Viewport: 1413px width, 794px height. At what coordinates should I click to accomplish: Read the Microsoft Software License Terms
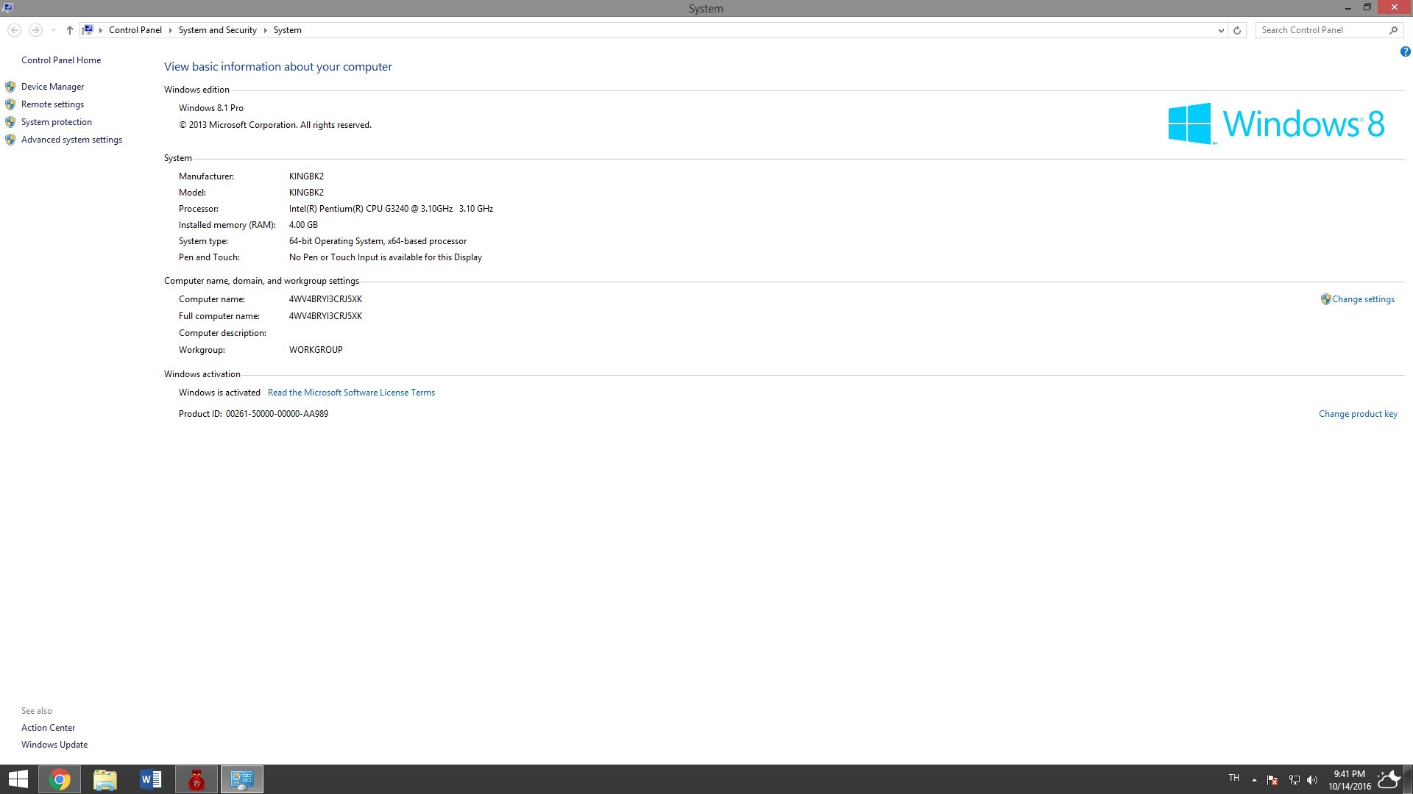tap(351, 393)
